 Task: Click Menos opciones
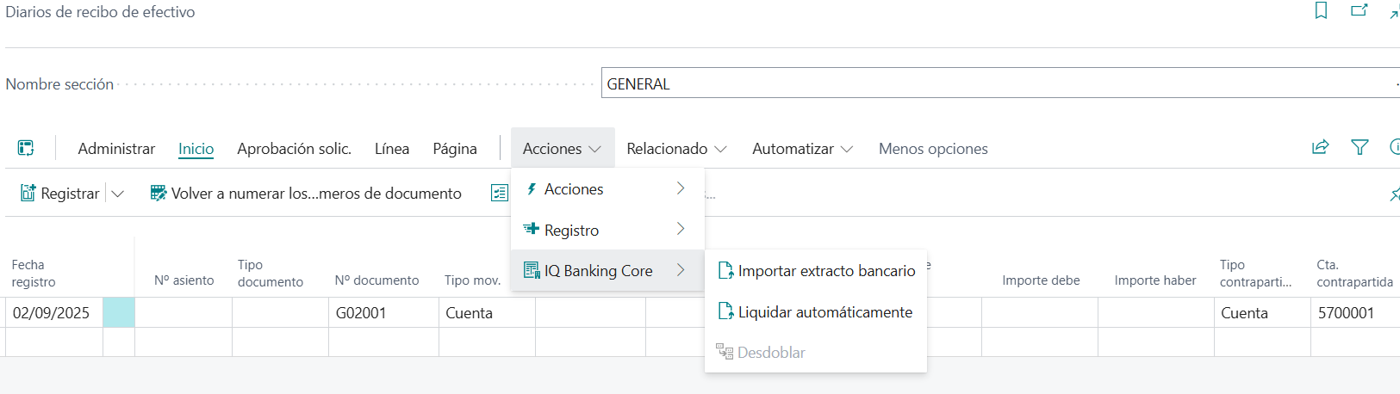click(933, 148)
